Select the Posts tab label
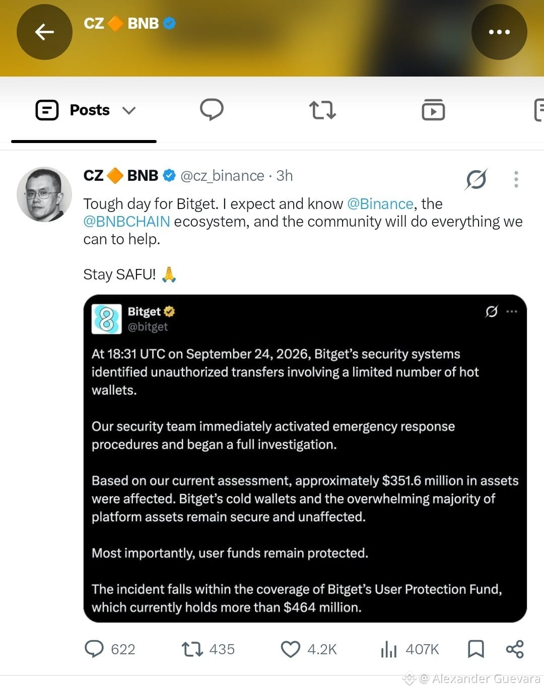 [x=89, y=110]
